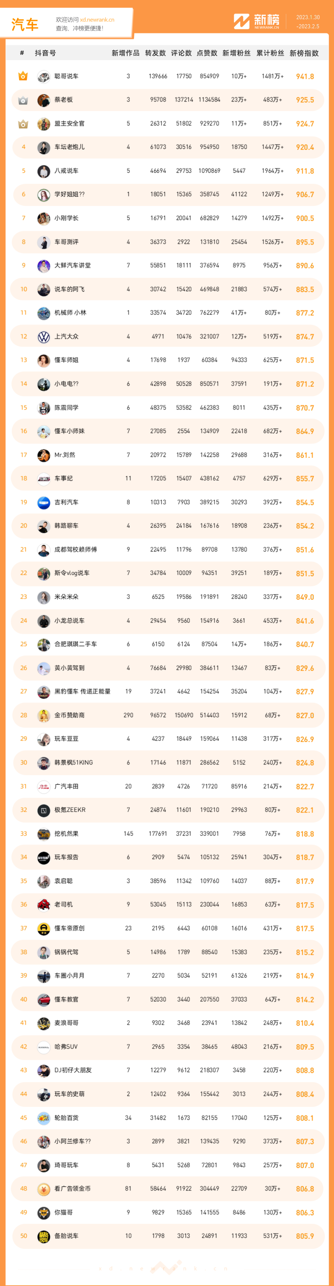Click the 广汽丰田 Toyota logo avatar
Image resolution: width=334 pixels, height=1286 pixels.
click(x=44, y=787)
